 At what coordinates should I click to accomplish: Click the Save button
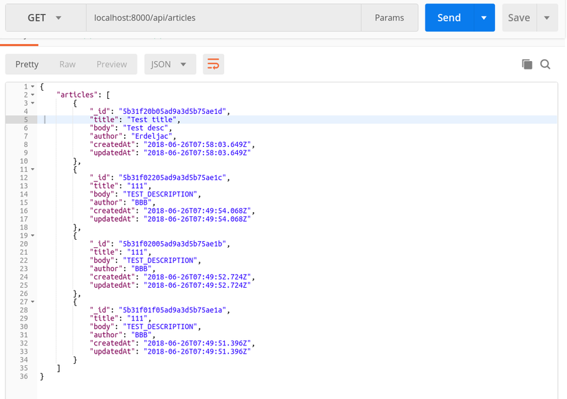coord(518,18)
